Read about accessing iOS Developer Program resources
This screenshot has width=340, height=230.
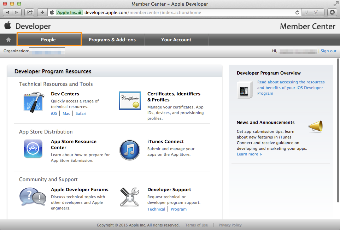click(291, 88)
